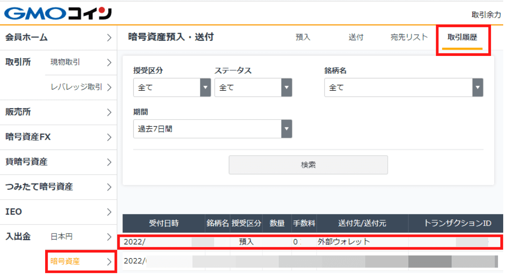Image resolution: width=513 pixels, height=280 pixels.
Task: Click the 授受区分 table column header
Action: (246, 223)
